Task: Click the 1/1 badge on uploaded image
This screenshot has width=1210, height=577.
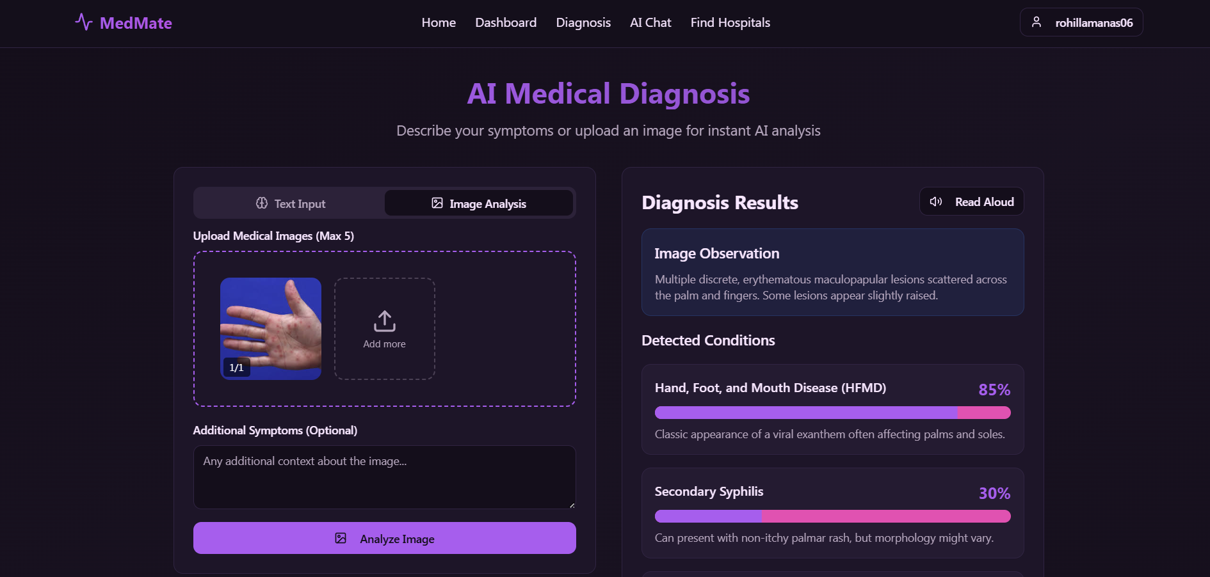Action: pyautogui.click(x=236, y=368)
